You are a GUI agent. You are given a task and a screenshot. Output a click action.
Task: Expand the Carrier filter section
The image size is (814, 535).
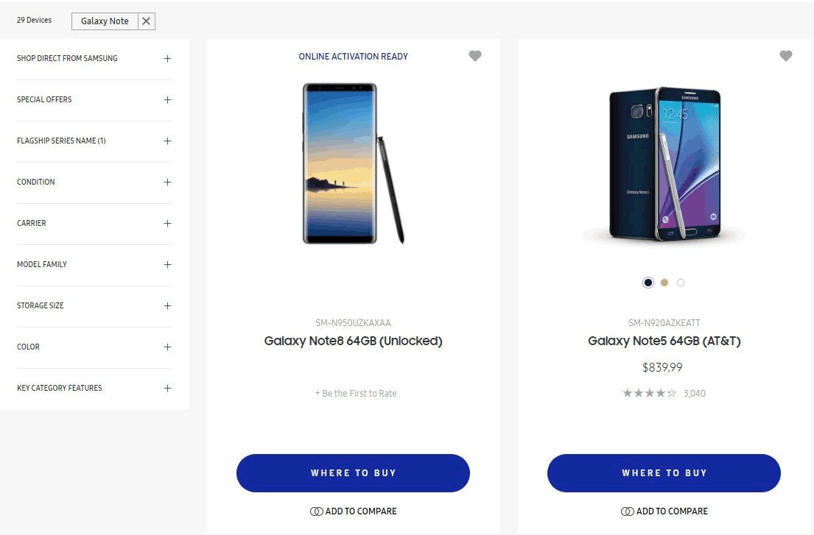(x=167, y=223)
